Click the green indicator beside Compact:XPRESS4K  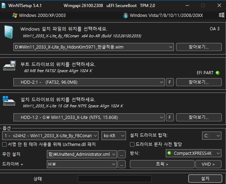pyautogui.click(x=169, y=153)
